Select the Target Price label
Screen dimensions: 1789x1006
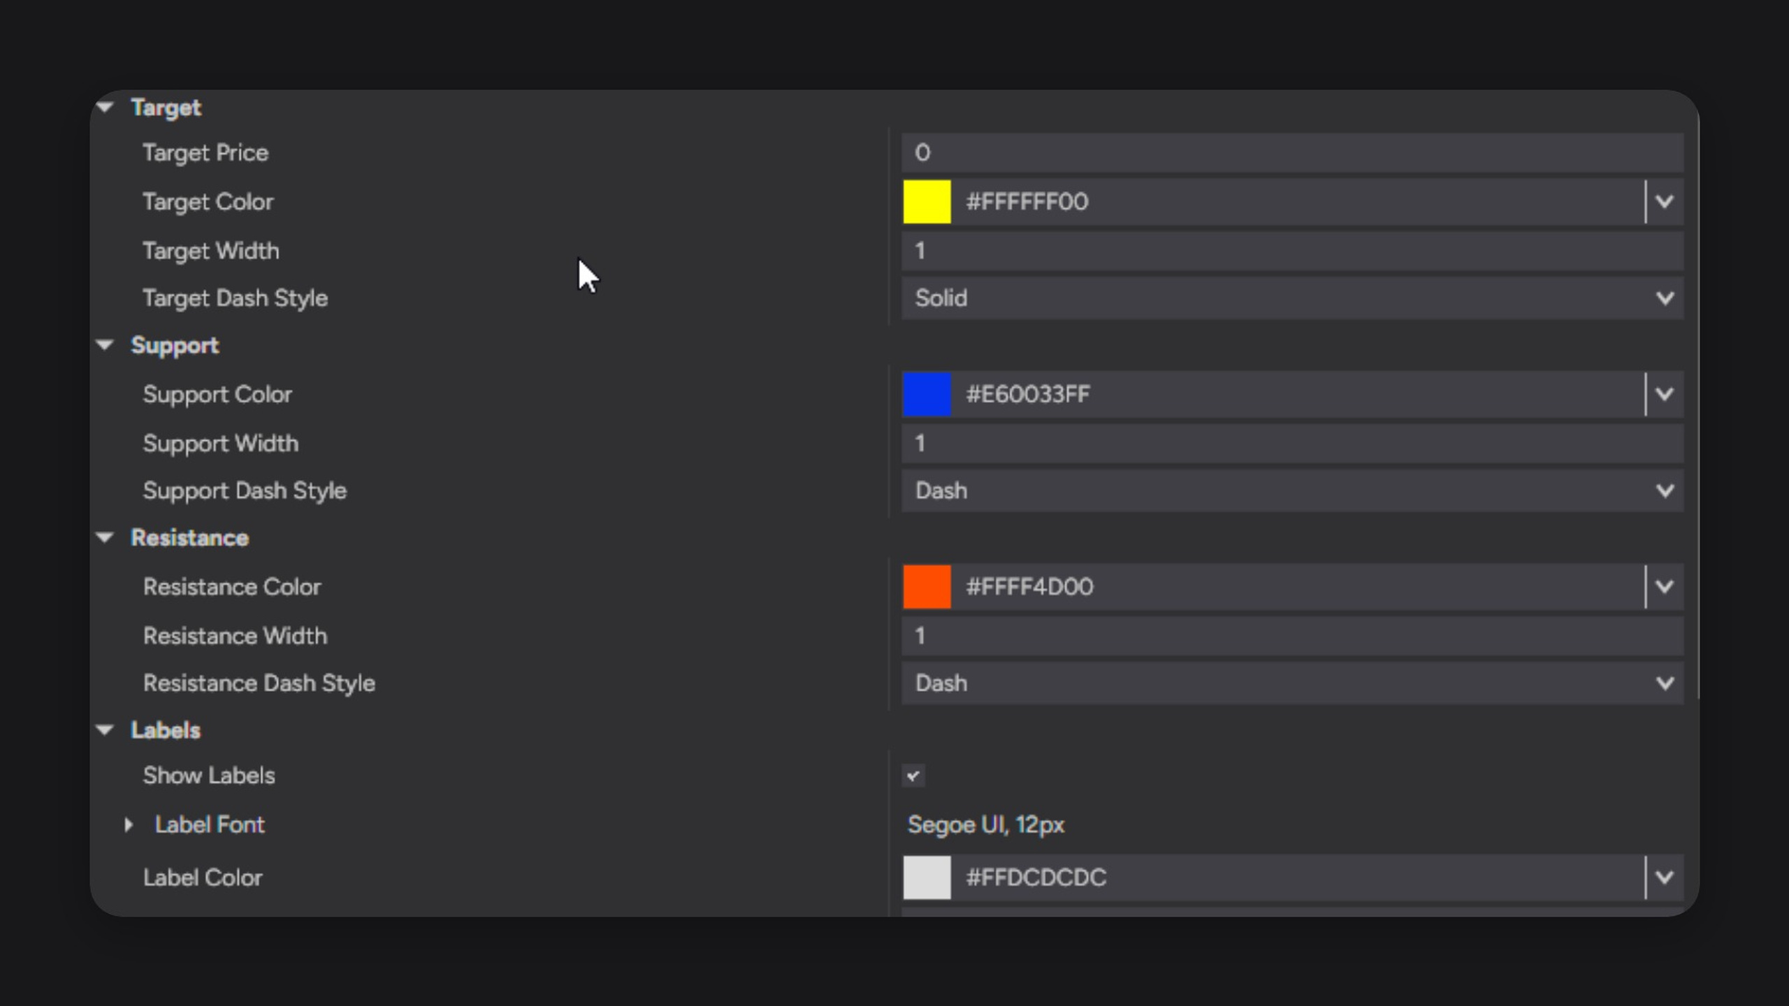(x=205, y=153)
